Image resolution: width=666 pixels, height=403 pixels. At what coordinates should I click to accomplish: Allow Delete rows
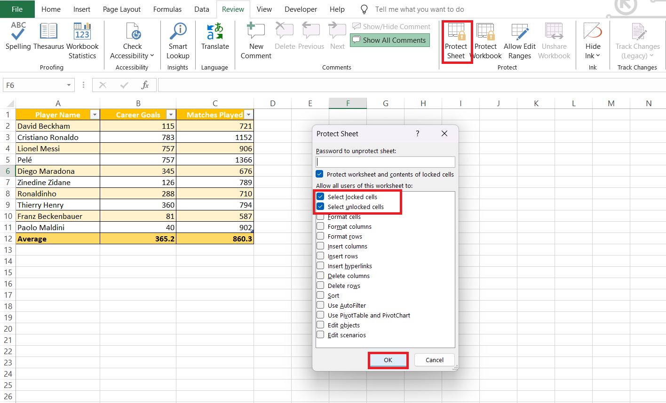[x=320, y=286]
